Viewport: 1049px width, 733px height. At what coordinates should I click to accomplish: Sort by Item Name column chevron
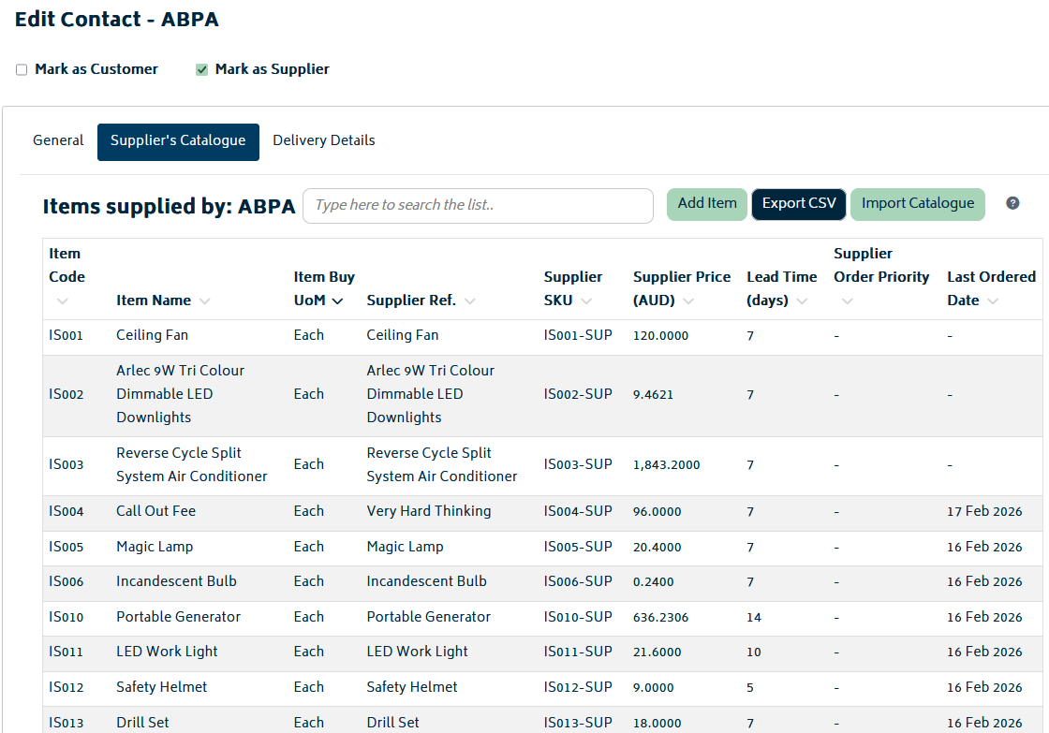pos(204,301)
